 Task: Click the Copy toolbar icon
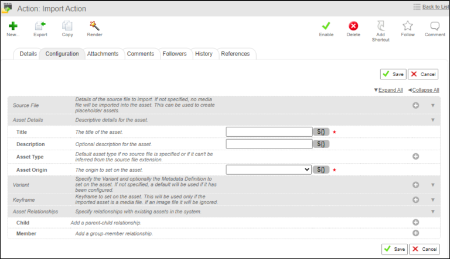tap(67, 26)
